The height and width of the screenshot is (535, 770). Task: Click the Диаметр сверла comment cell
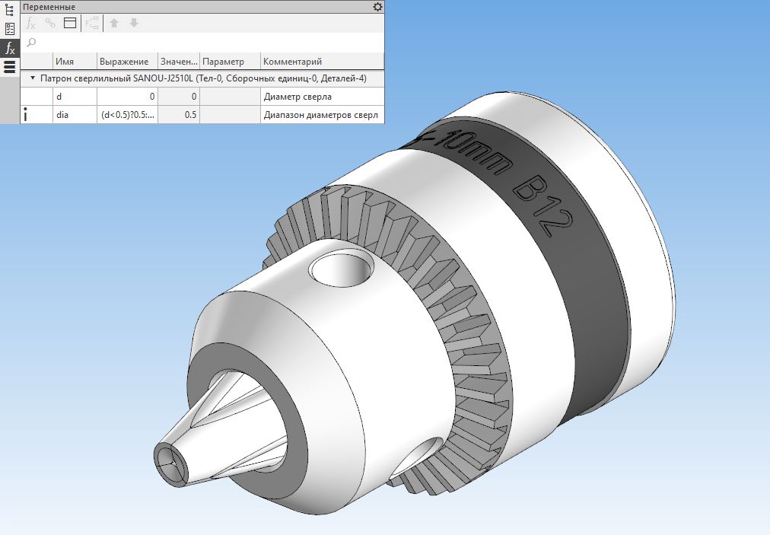point(321,97)
